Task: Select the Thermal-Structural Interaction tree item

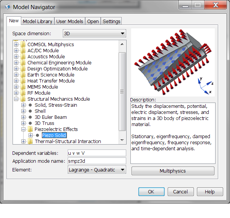Action: pos(68,141)
